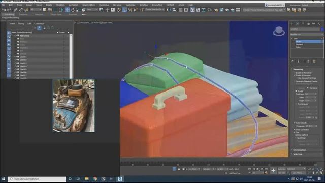
Task: Toggle Auto Smooth checkbox
Action: (x=295, y=123)
